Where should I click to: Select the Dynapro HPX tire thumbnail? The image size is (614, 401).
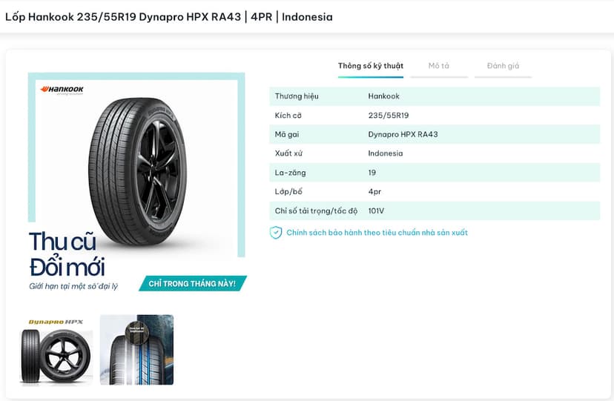(x=56, y=351)
